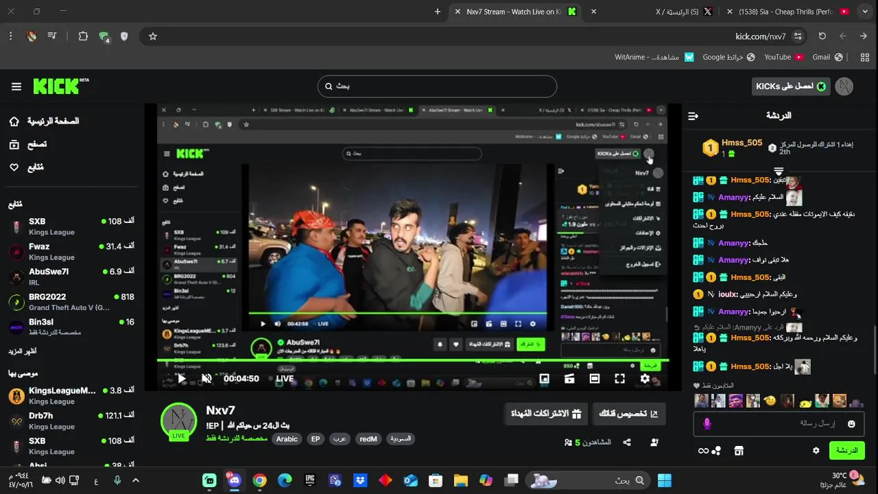Image resolution: width=878 pixels, height=494 pixels.
Task: Click the green stream progress bar
Action: click(x=413, y=360)
